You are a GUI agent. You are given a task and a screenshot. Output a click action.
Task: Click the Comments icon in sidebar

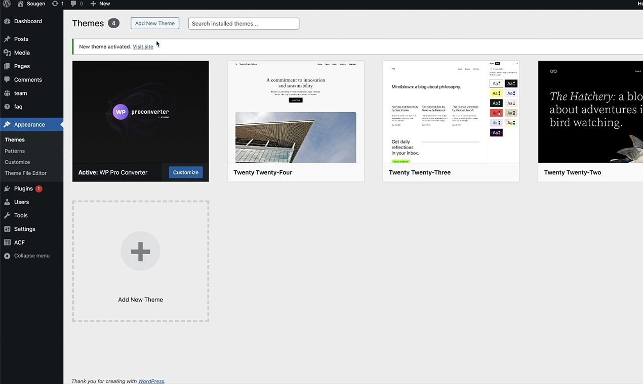pos(7,80)
